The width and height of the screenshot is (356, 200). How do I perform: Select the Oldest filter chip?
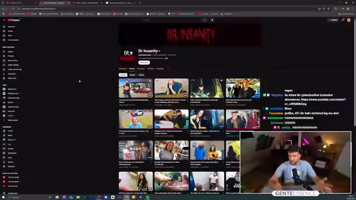pos(141,75)
